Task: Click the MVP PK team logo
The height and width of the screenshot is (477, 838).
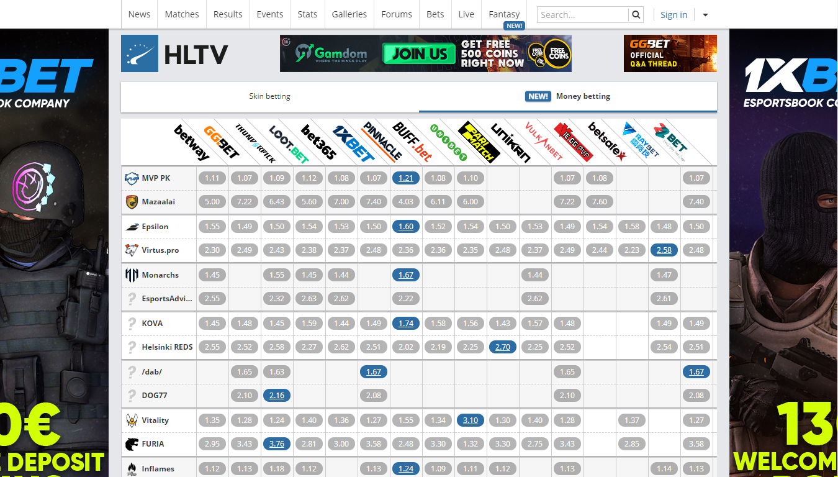Action: click(x=132, y=178)
